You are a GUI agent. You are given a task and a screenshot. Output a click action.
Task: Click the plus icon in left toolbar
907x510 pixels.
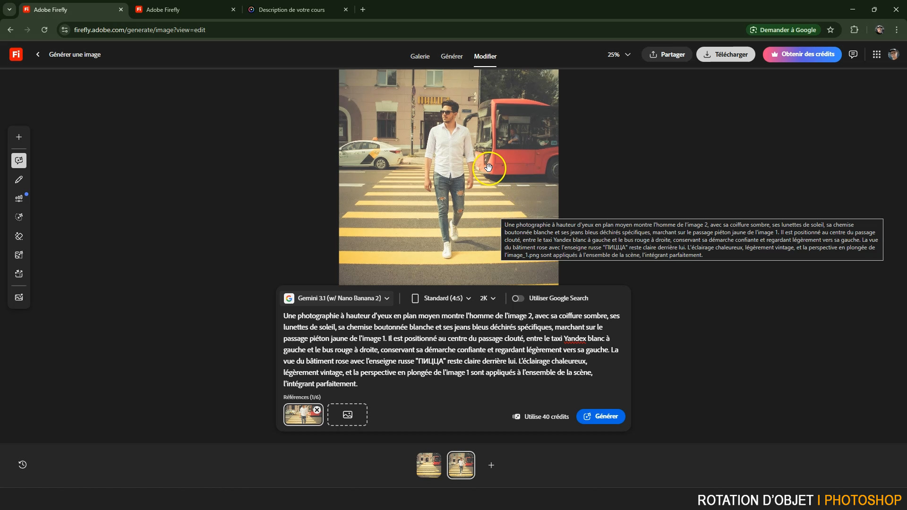coord(19,137)
